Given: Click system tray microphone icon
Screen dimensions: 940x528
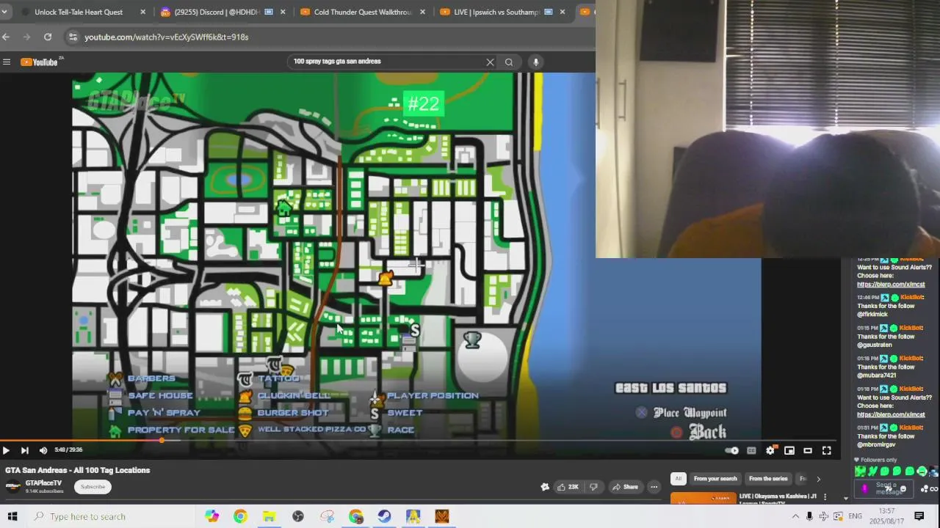Looking at the screenshot, I should [810, 516].
